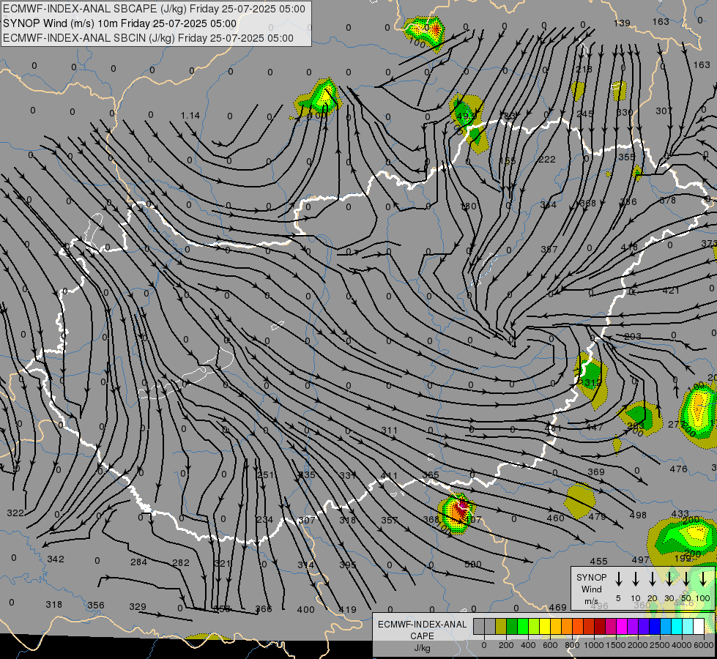Select the dark green CAPE legend swatch

pos(512,626)
